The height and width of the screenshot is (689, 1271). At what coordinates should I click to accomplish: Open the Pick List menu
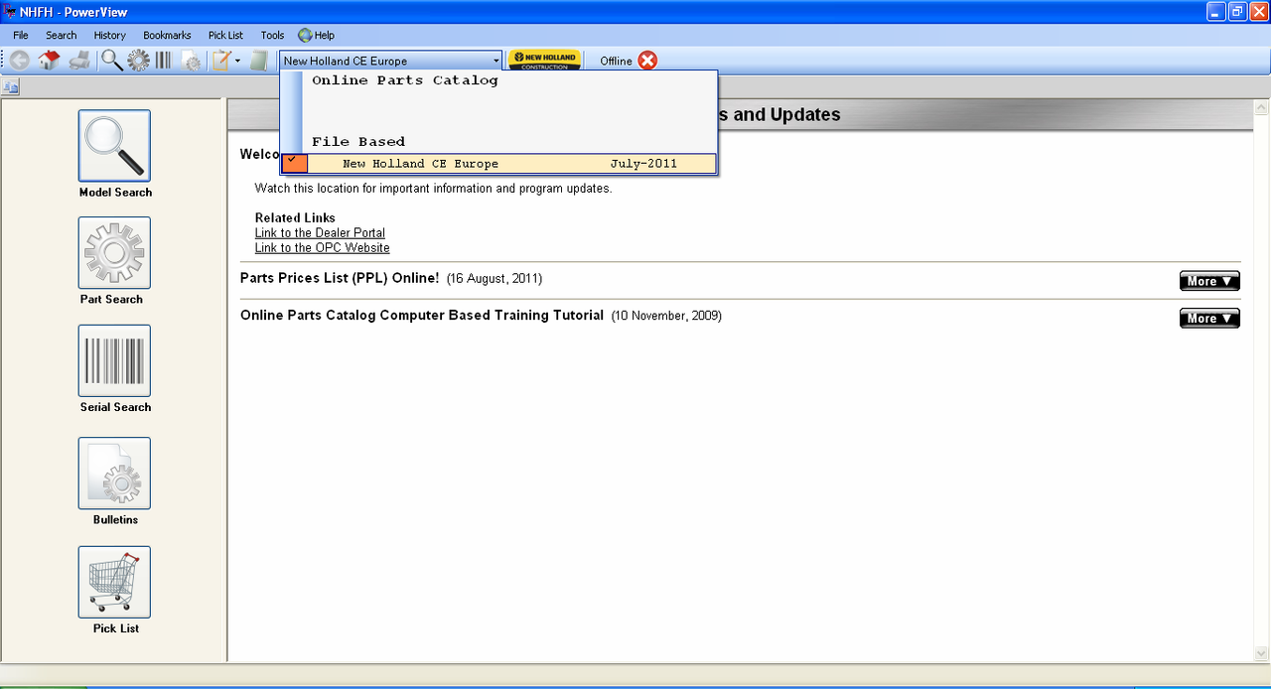[x=225, y=35]
